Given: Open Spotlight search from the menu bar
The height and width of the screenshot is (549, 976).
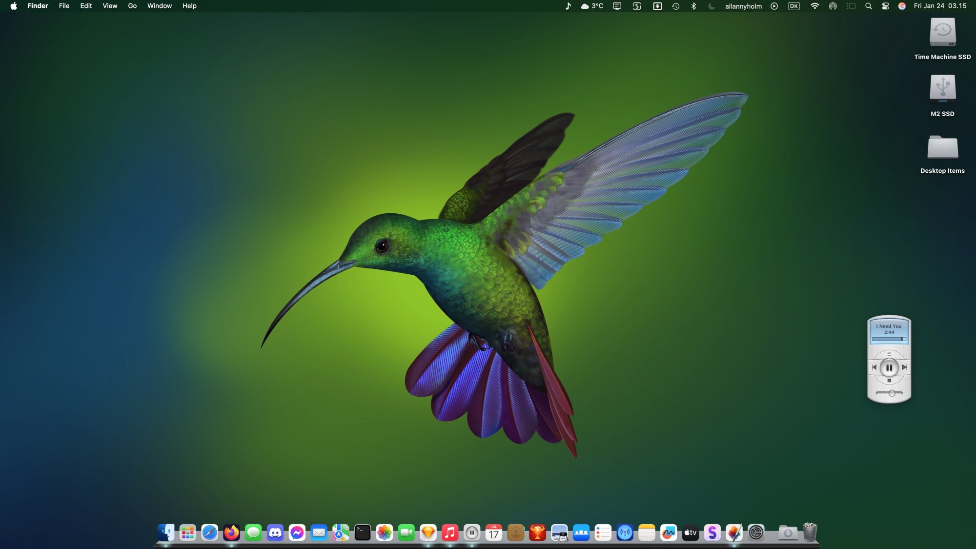Looking at the screenshot, I should pyautogui.click(x=869, y=6).
